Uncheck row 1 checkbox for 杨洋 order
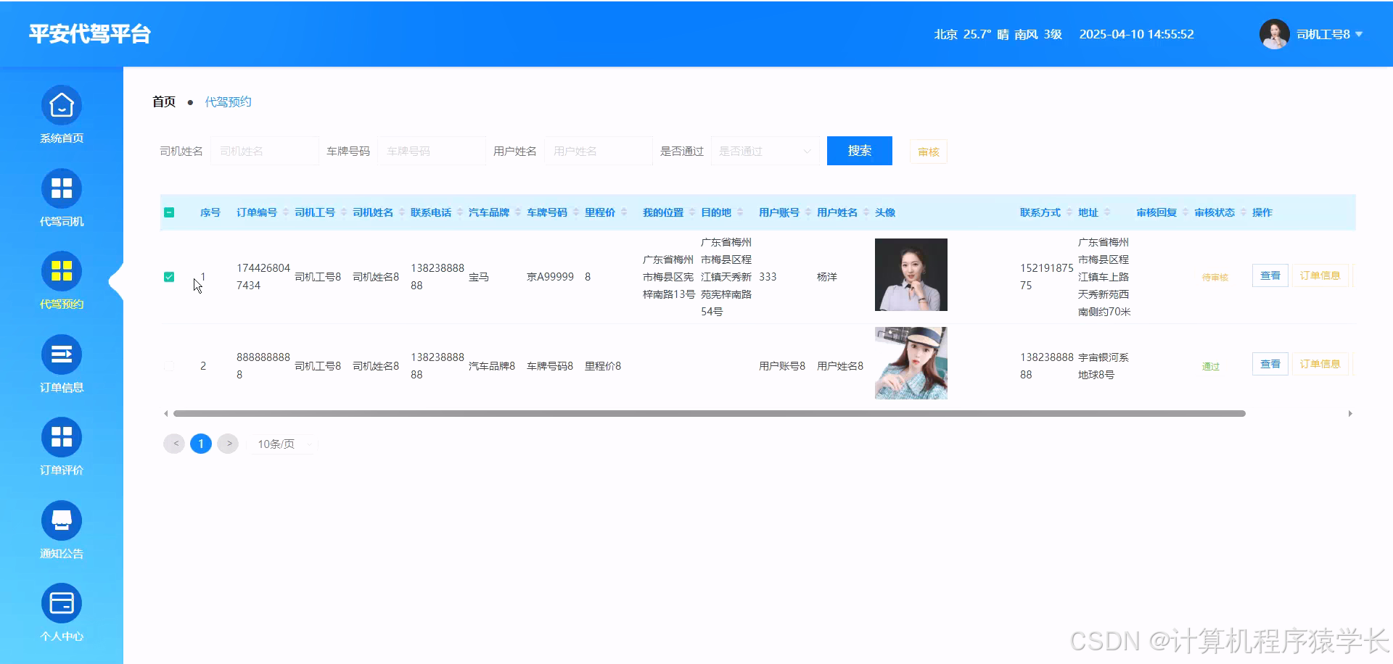Image resolution: width=1393 pixels, height=664 pixels. click(x=169, y=277)
